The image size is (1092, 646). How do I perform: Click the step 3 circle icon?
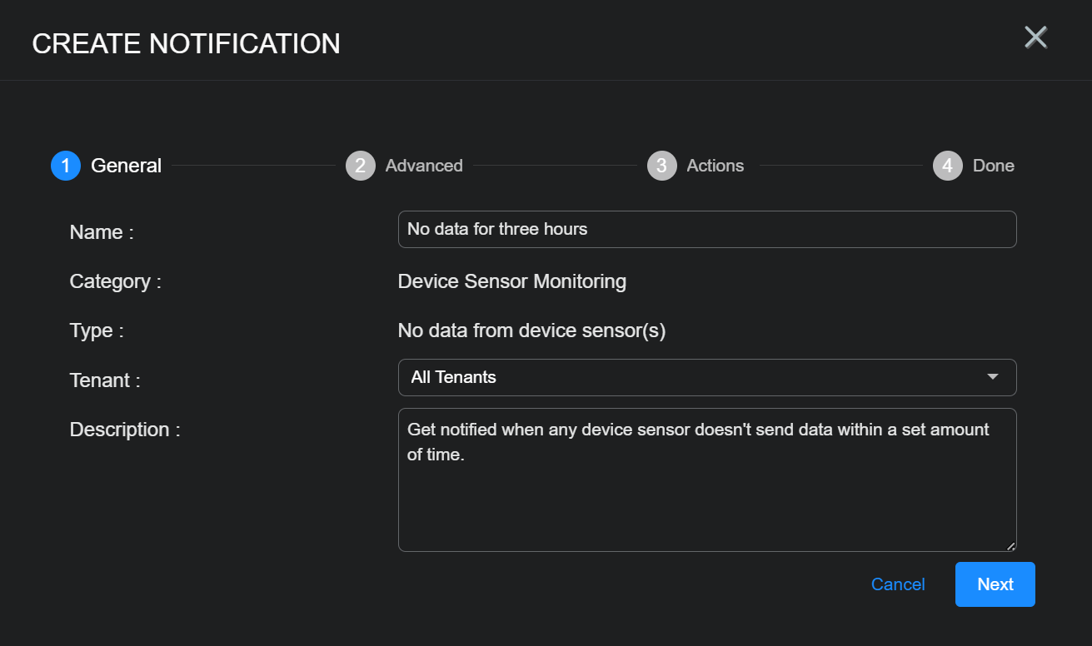point(661,166)
